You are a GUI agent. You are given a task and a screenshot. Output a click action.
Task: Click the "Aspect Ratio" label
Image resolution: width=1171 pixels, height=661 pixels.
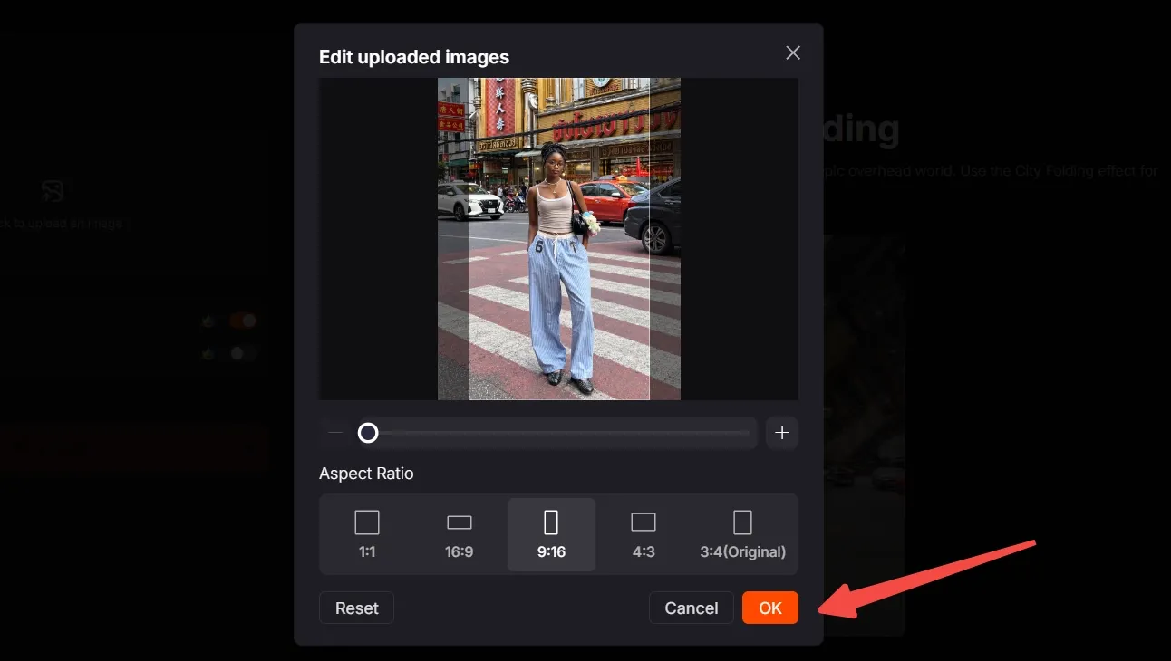[x=366, y=474]
